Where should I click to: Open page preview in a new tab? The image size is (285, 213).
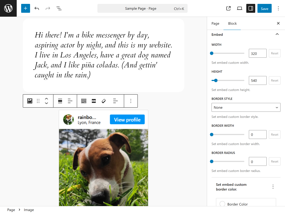point(229,8)
